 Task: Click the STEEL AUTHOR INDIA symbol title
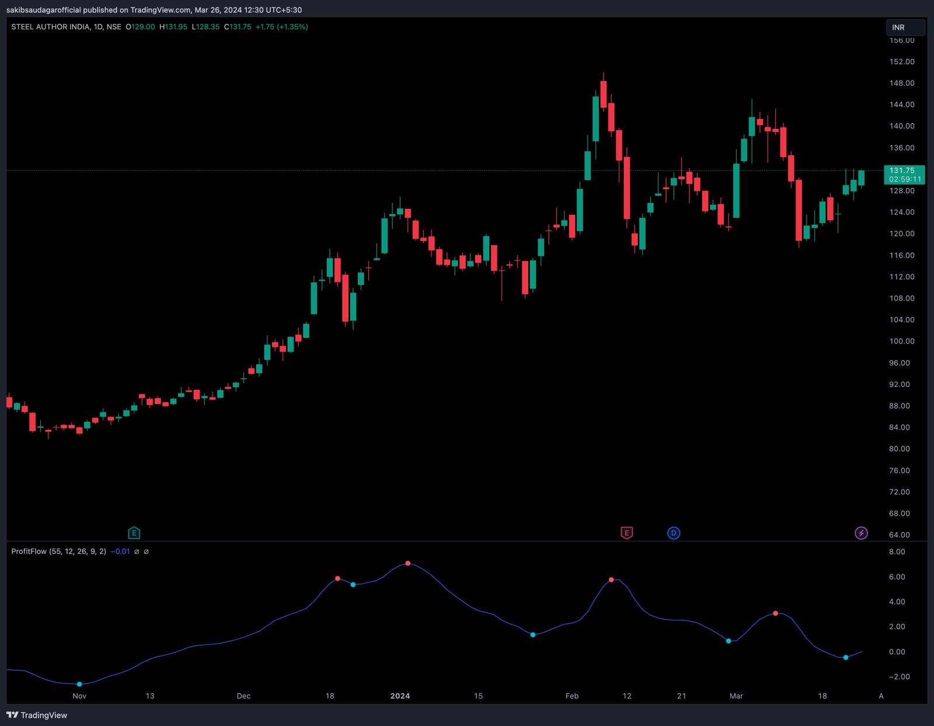coord(50,27)
